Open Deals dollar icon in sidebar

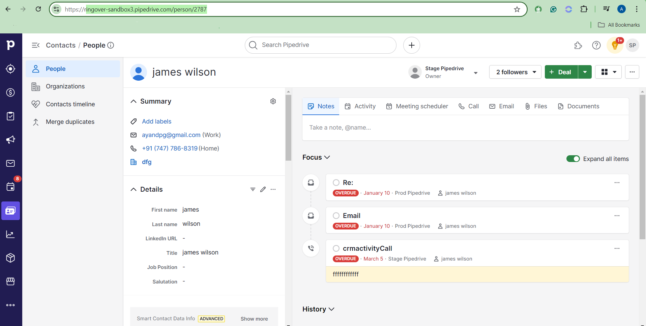[x=11, y=92]
